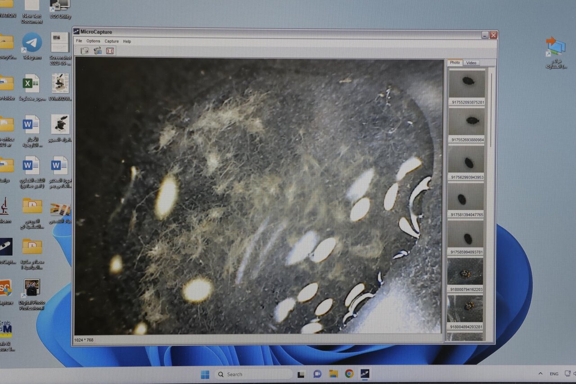Open the Help menu
This screenshot has height=384, width=576.
[x=127, y=41]
